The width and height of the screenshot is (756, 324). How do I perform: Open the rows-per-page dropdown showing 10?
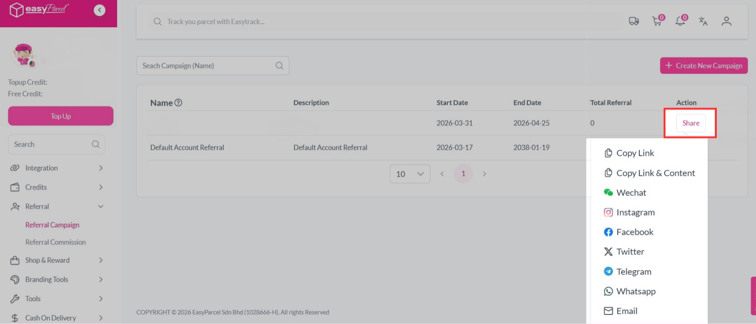coord(409,174)
